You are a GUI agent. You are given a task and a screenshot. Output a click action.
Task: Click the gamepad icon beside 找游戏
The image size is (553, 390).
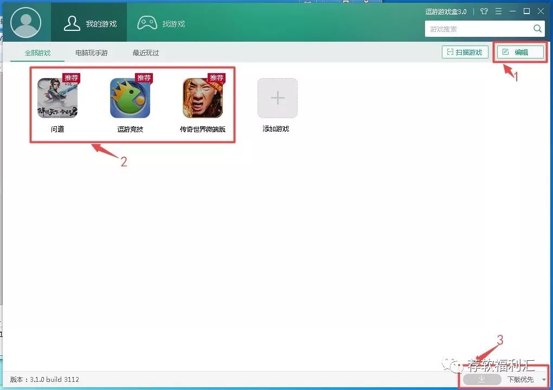(147, 22)
